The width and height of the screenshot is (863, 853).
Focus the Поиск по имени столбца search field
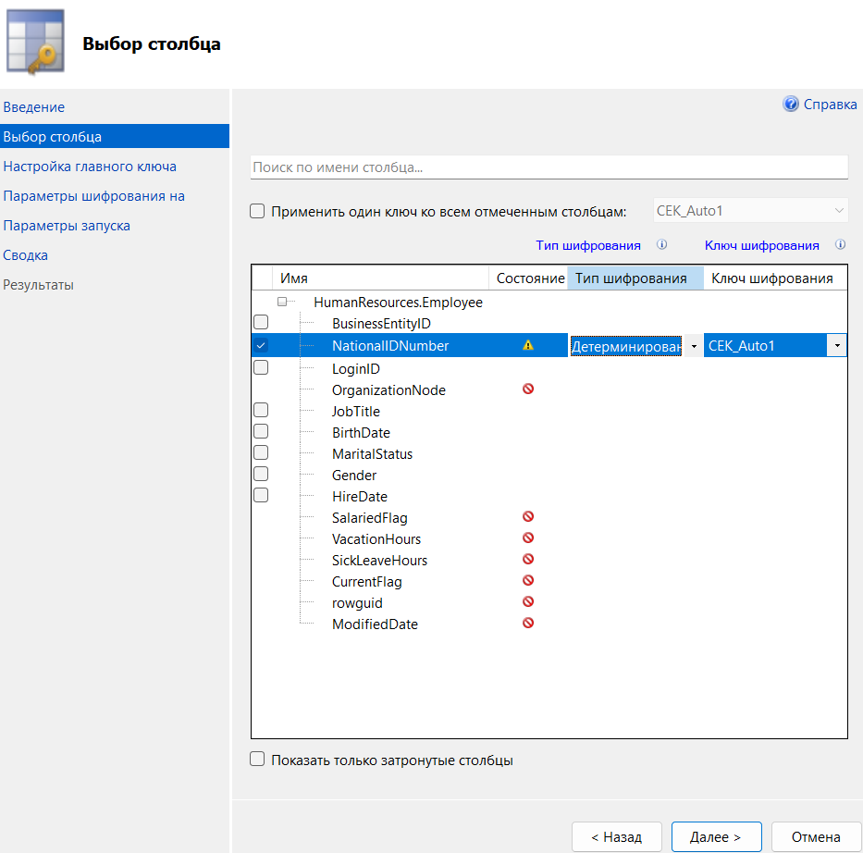click(x=549, y=167)
